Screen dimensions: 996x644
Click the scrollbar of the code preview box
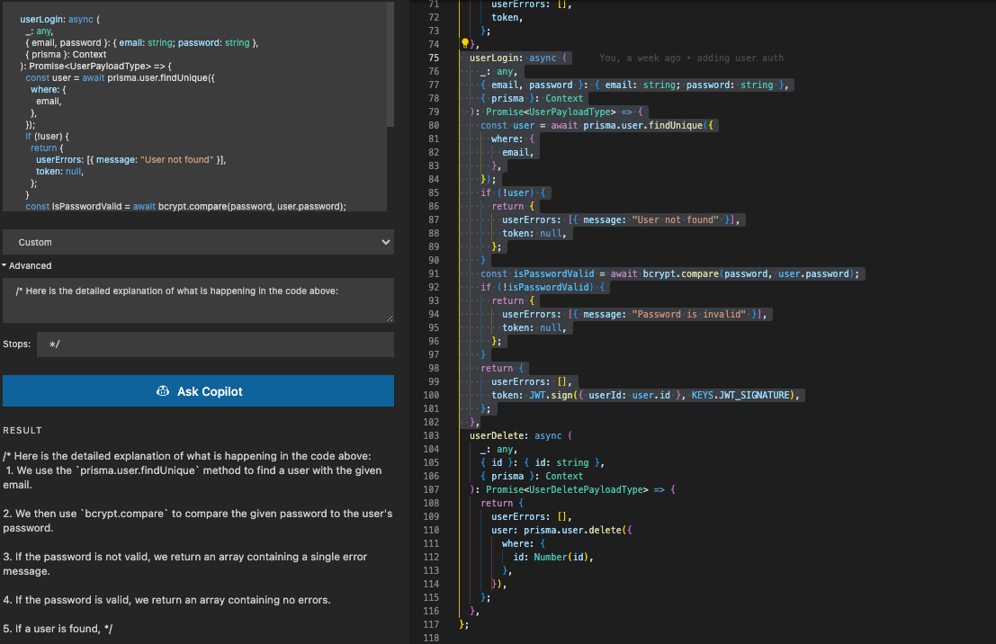390,64
